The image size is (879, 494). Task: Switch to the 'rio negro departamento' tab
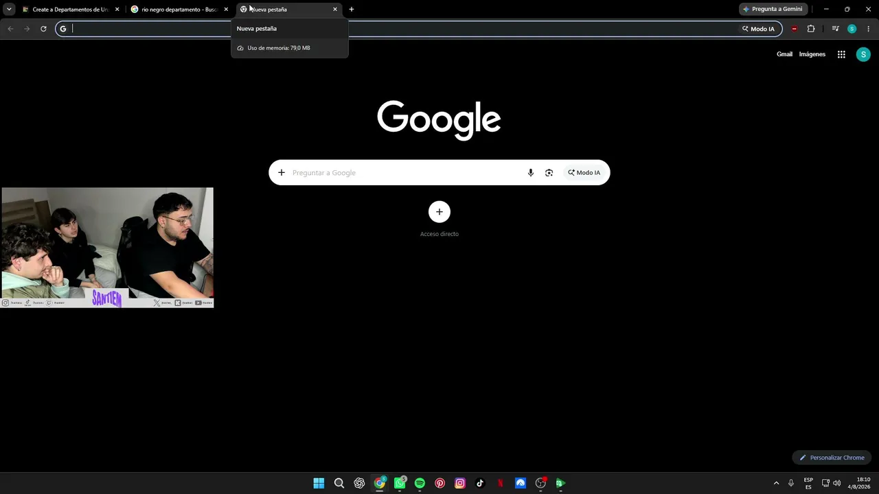click(x=179, y=10)
